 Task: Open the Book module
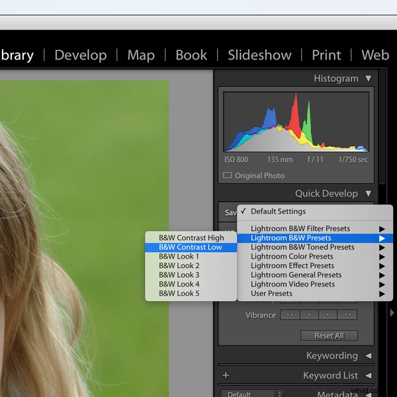tap(191, 55)
